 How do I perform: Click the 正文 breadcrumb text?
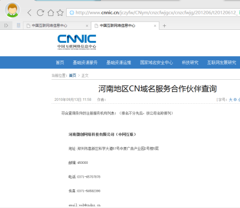85,75
